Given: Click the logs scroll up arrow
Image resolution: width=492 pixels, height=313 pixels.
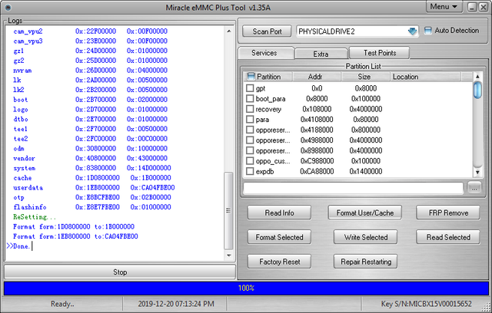Looking at the screenshot, I should (229, 31).
